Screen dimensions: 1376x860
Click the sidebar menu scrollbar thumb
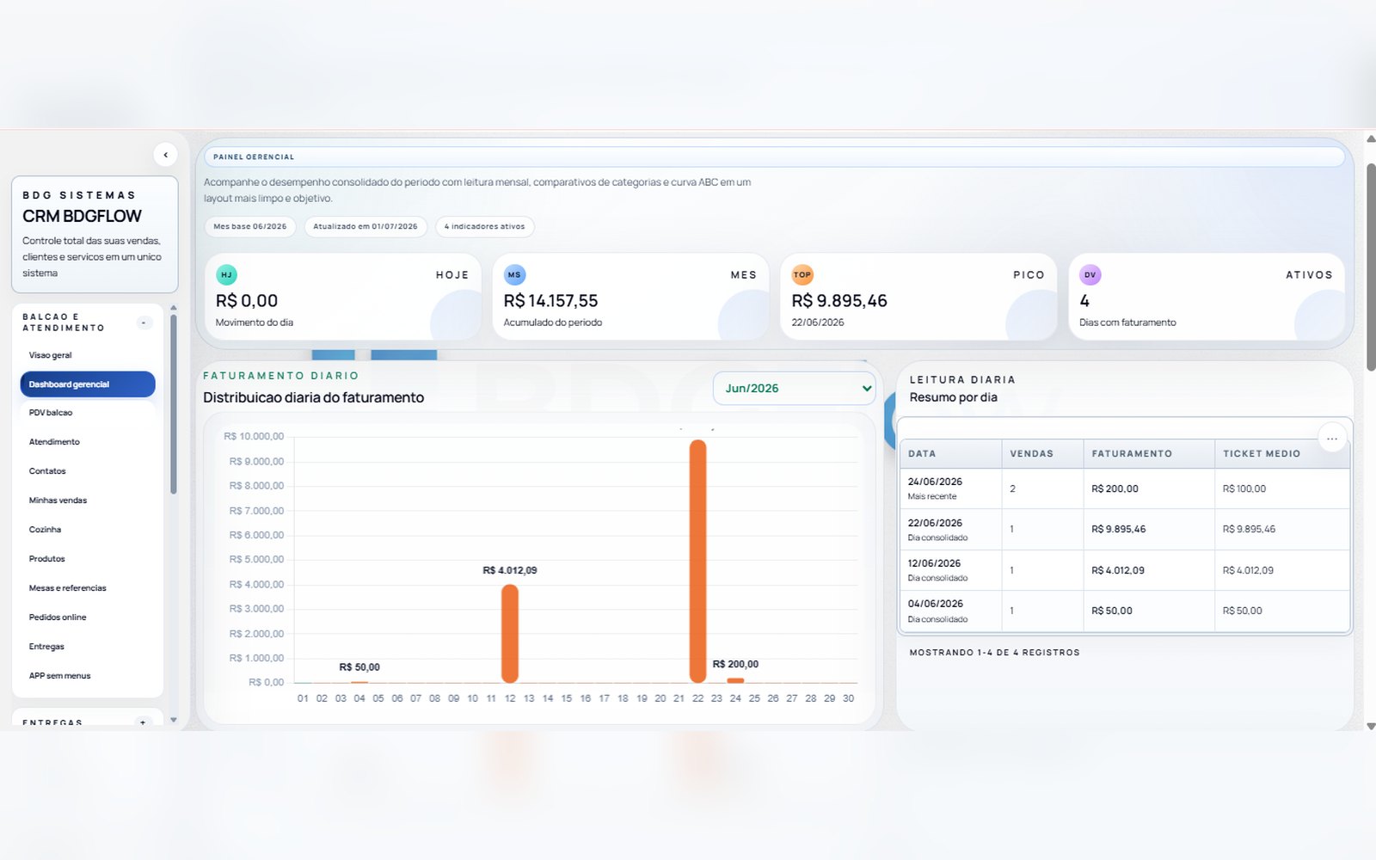coord(174,404)
